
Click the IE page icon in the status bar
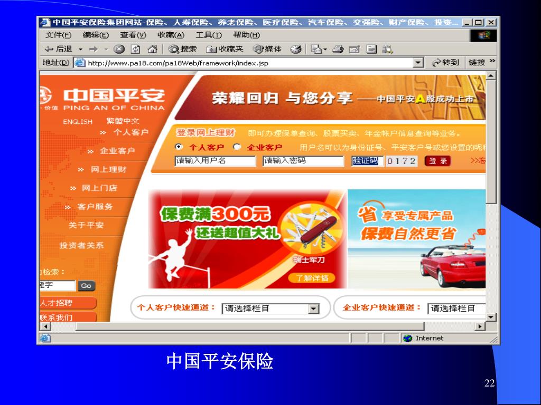[45, 338]
